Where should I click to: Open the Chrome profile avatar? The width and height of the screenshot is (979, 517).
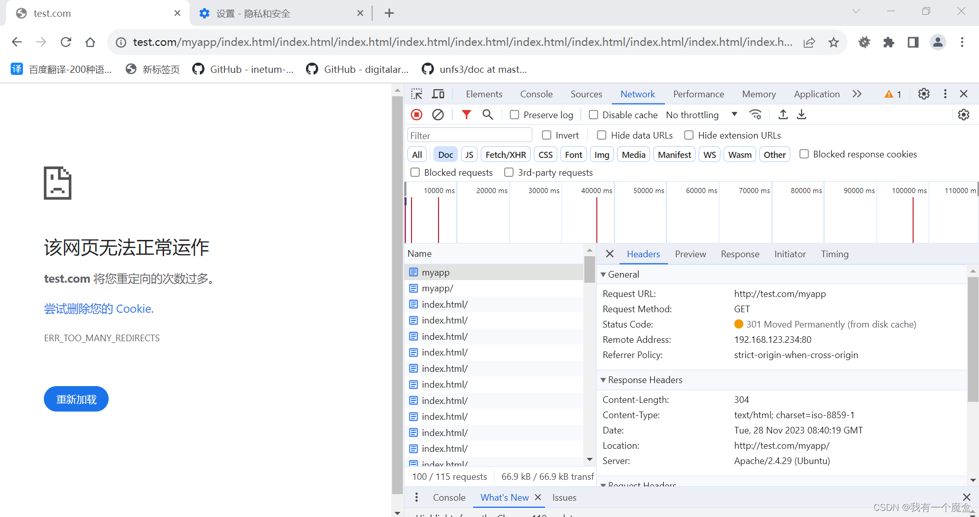[x=938, y=42]
